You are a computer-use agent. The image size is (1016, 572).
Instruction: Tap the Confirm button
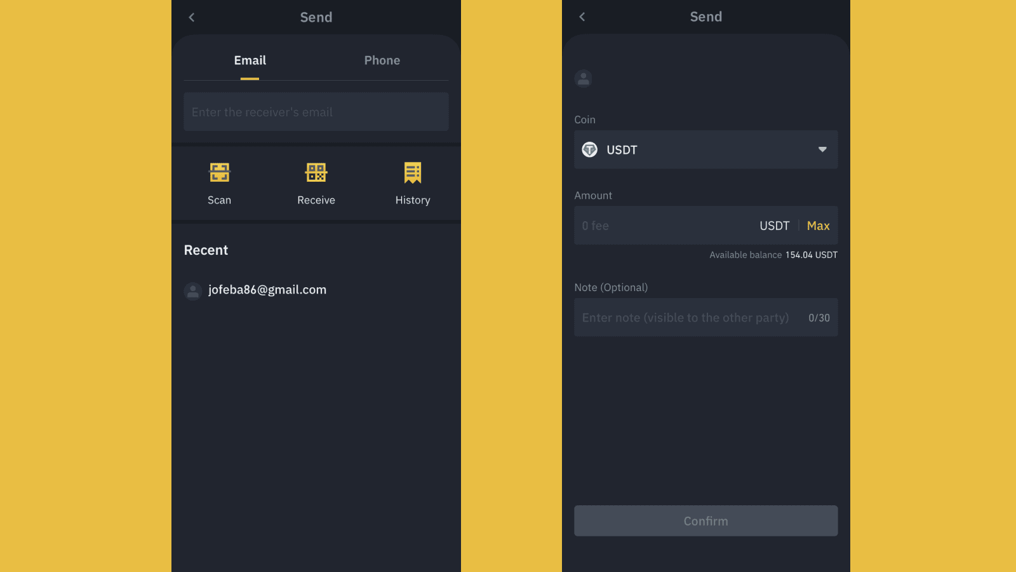[x=706, y=521]
